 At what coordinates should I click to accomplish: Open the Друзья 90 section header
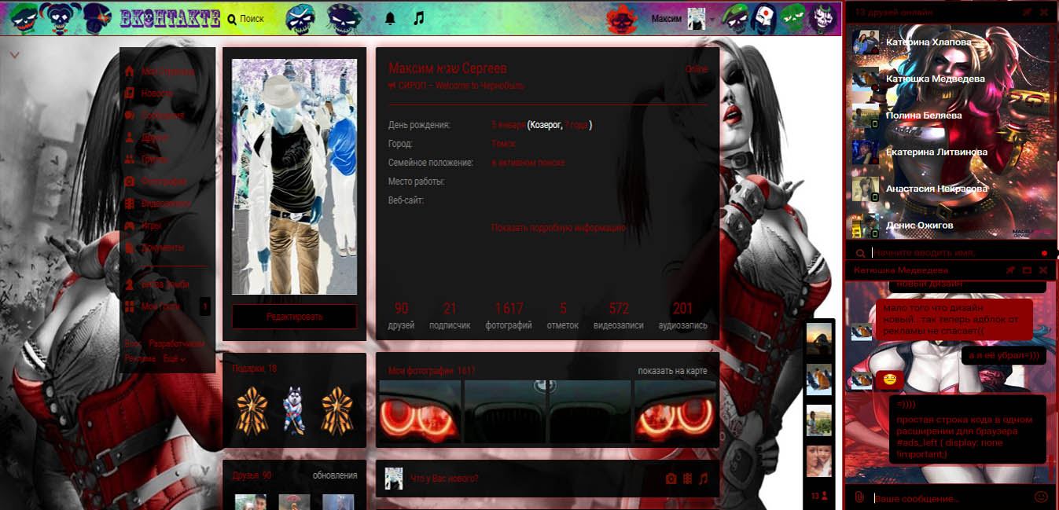252,475
